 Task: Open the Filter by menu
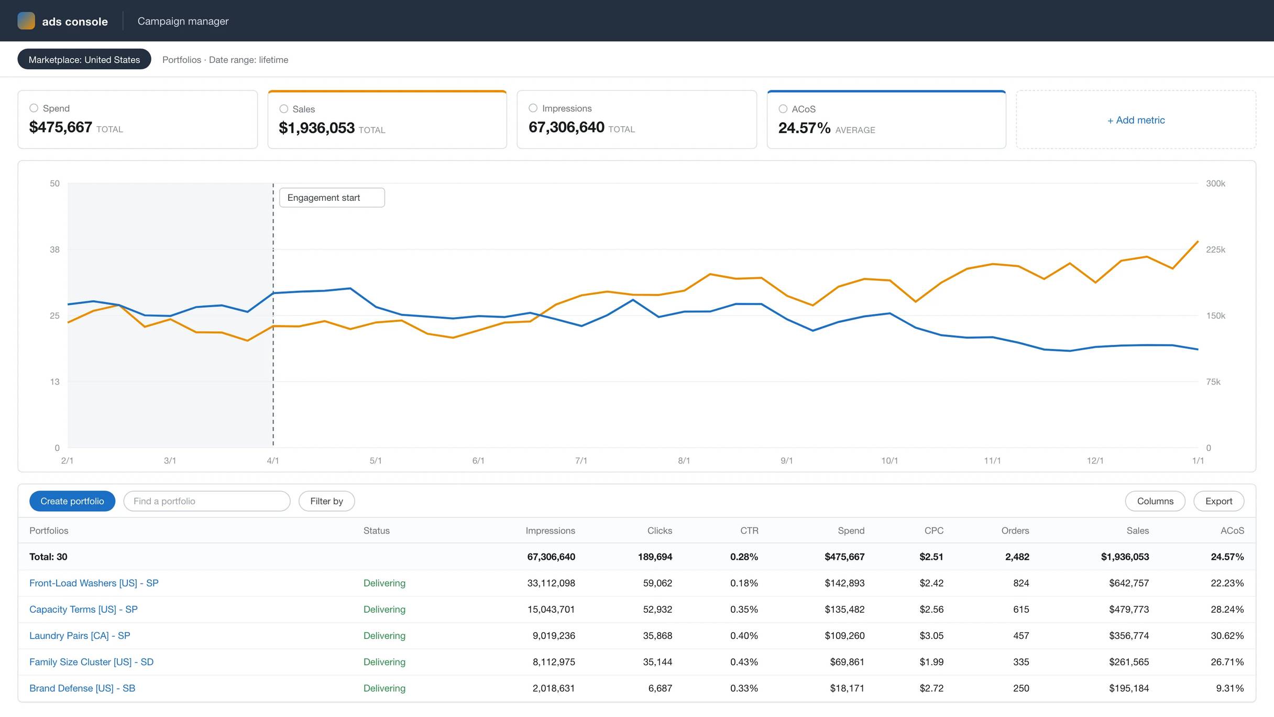pos(326,501)
